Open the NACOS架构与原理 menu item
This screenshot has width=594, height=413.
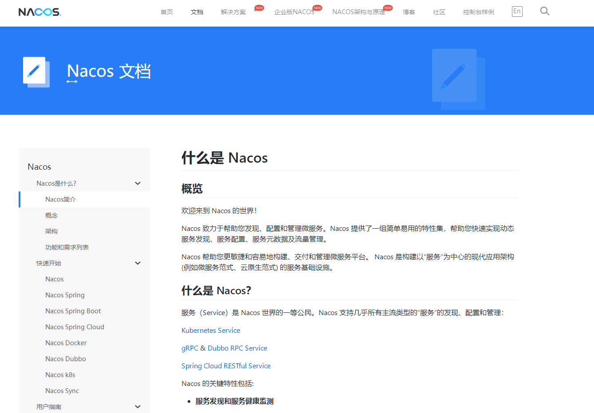coord(358,12)
